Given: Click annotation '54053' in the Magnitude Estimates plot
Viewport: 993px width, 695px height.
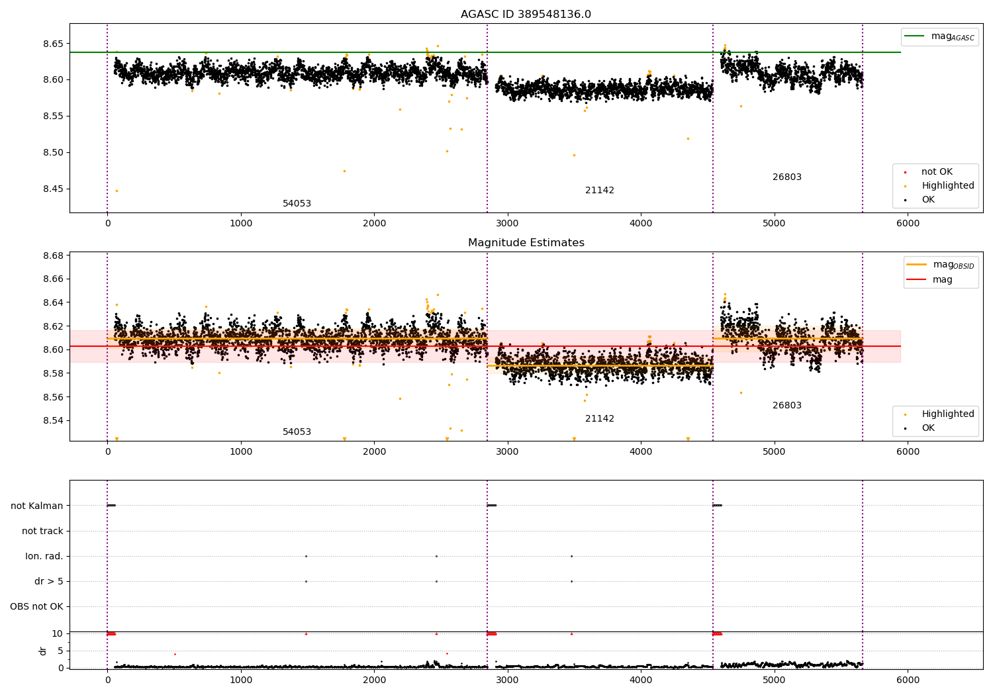Looking at the screenshot, I should (x=297, y=432).
